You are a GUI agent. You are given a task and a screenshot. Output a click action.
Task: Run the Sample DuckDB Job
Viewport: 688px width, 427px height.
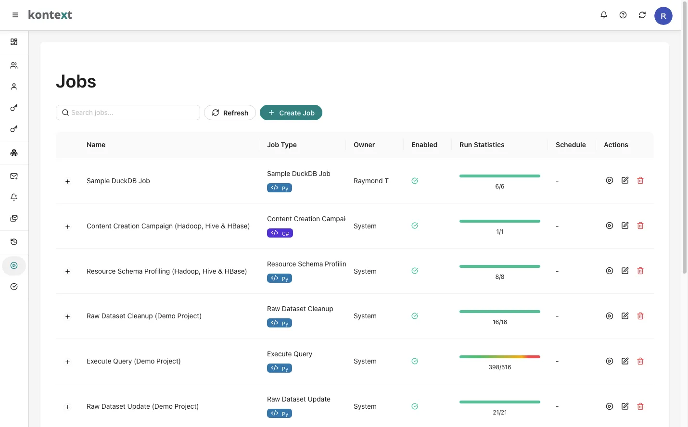[609, 180]
